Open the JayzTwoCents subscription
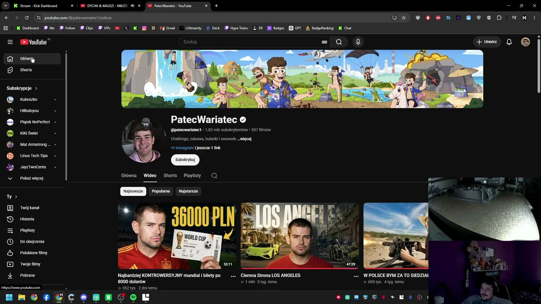Image resolution: width=541 pixels, height=304 pixels. [x=32, y=167]
